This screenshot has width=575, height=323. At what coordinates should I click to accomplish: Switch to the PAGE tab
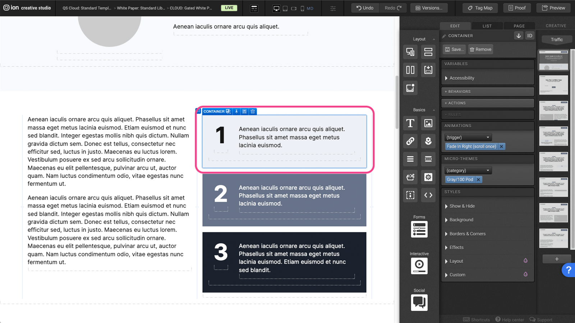point(519,26)
